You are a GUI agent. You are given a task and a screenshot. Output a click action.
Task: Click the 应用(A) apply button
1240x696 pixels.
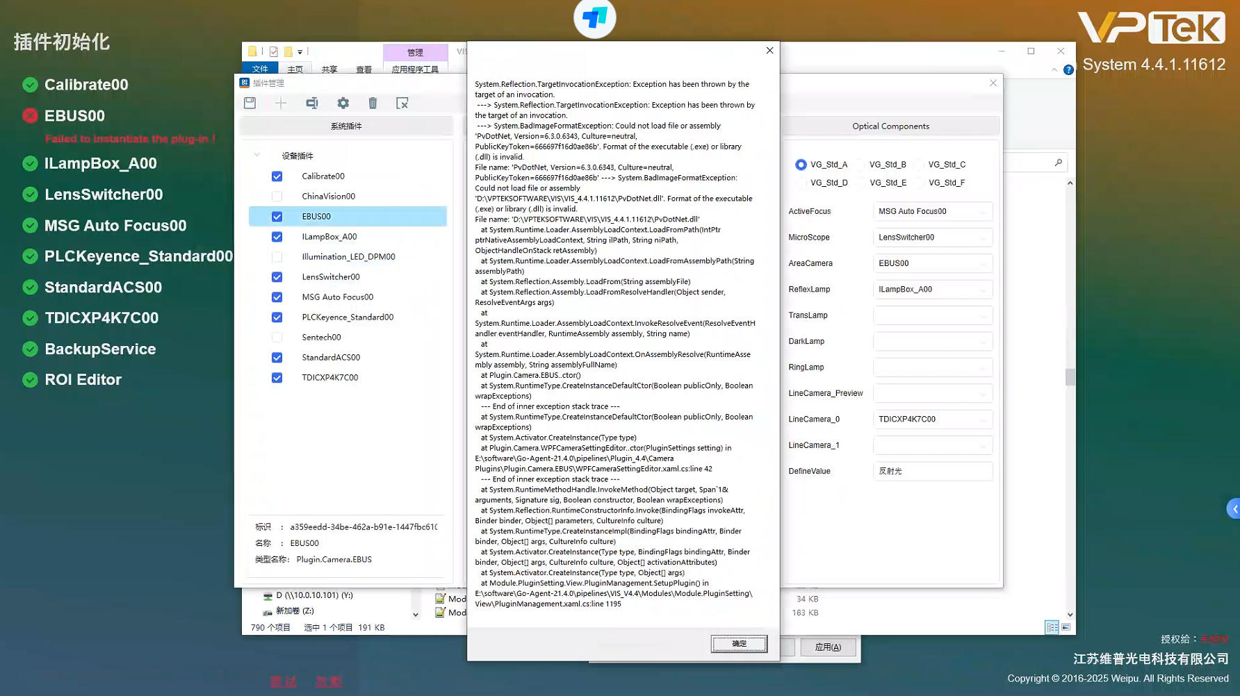pos(827,647)
